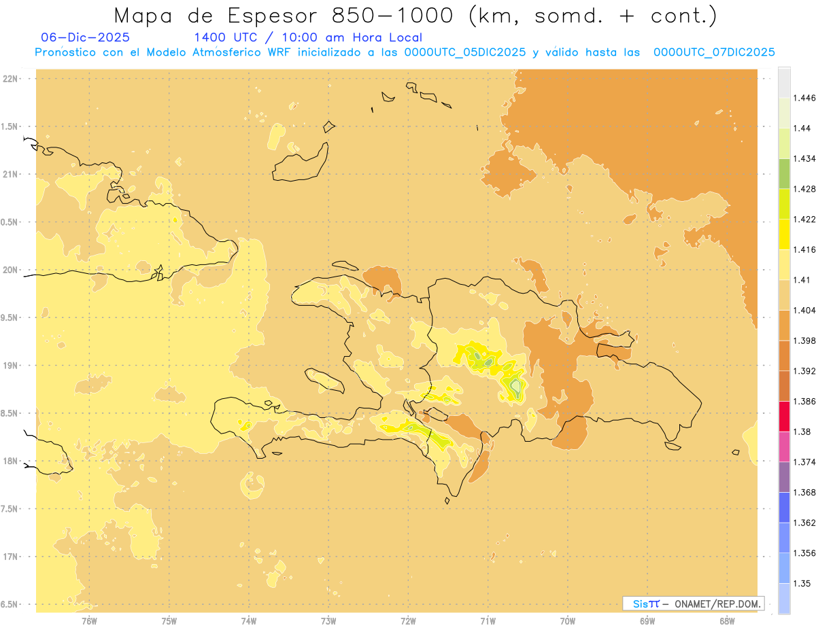Screen dimensions: 816x630
Task: Click the colorbar value 1.374
Action: click(804, 462)
